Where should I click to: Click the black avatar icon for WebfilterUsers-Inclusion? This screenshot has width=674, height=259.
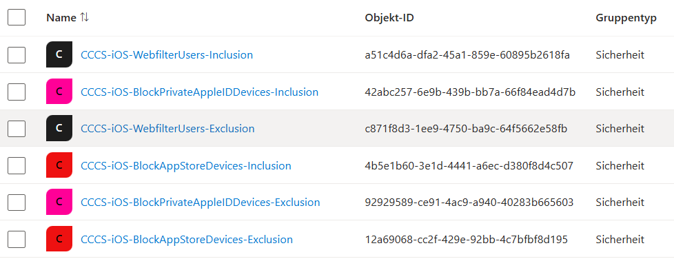point(59,54)
